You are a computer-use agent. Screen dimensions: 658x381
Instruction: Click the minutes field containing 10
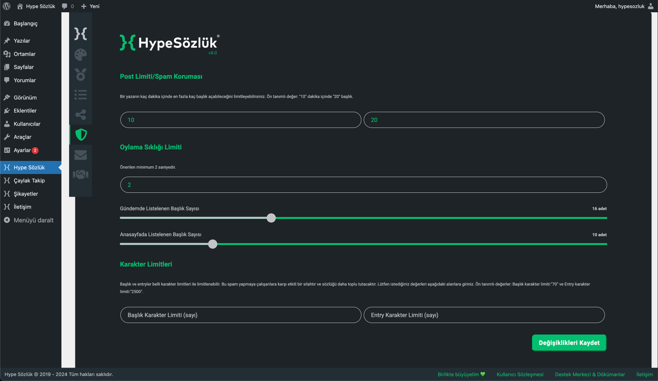coord(241,120)
